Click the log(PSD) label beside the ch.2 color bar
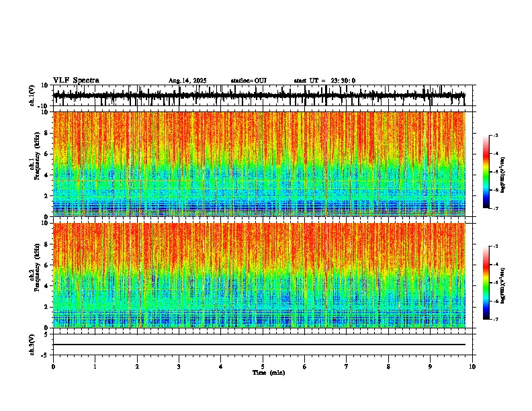The width and height of the screenshot is (532, 411). pos(503,285)
